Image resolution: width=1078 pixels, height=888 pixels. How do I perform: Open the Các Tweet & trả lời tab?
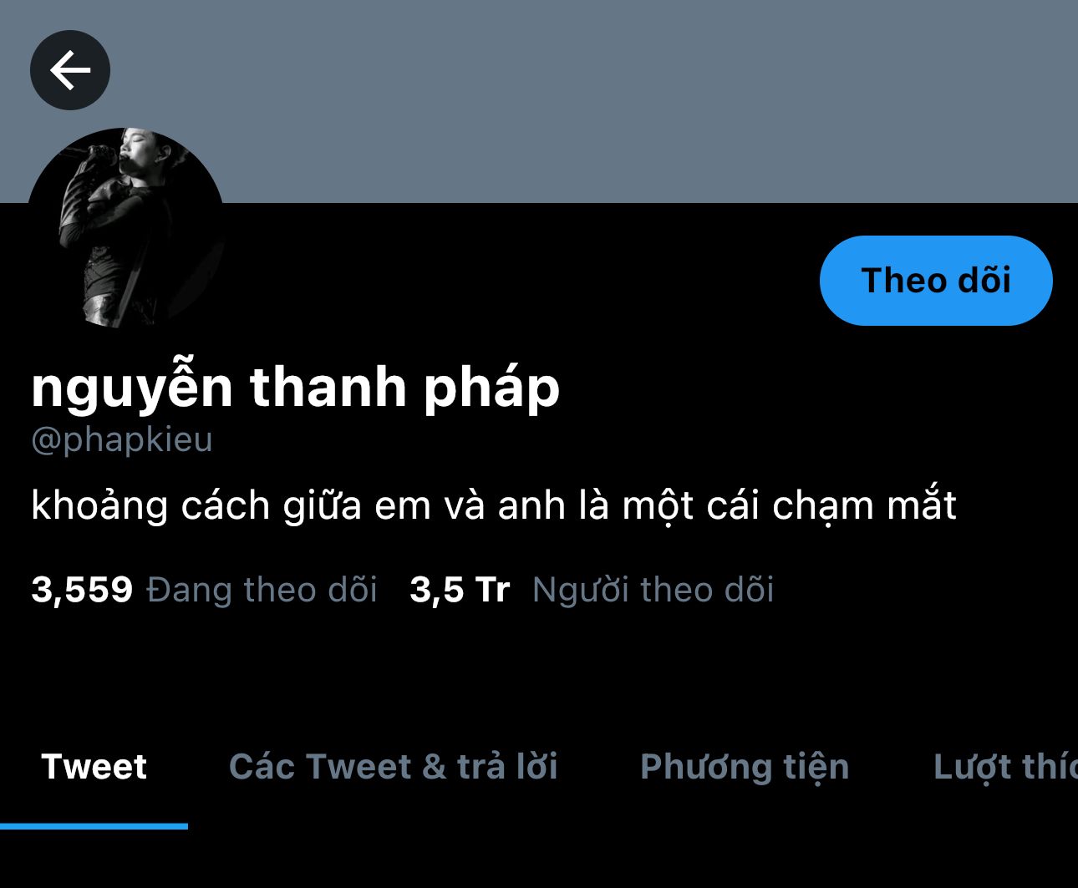click(394, 767)
